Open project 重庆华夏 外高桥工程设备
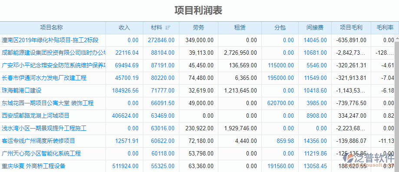399x172 pixels. [33, 166]
